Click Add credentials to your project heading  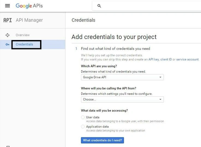[x=114, y=37]
